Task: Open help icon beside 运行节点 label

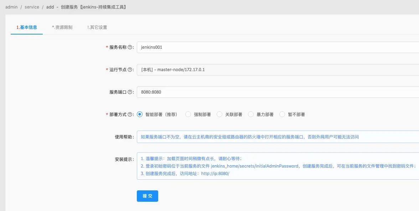Action: click(130, 70)
